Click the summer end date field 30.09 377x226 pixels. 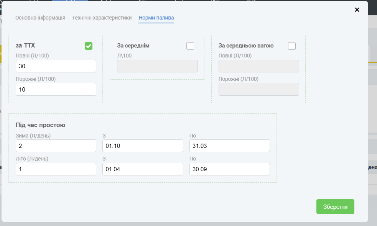coord(230,169)
